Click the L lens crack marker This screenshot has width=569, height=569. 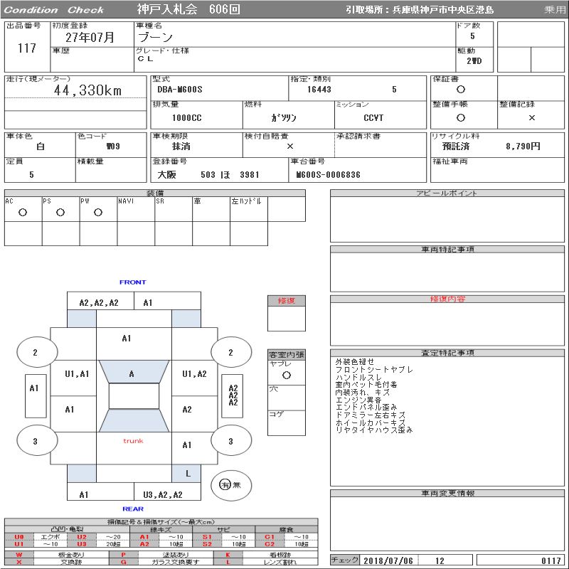tap(188, 473)
